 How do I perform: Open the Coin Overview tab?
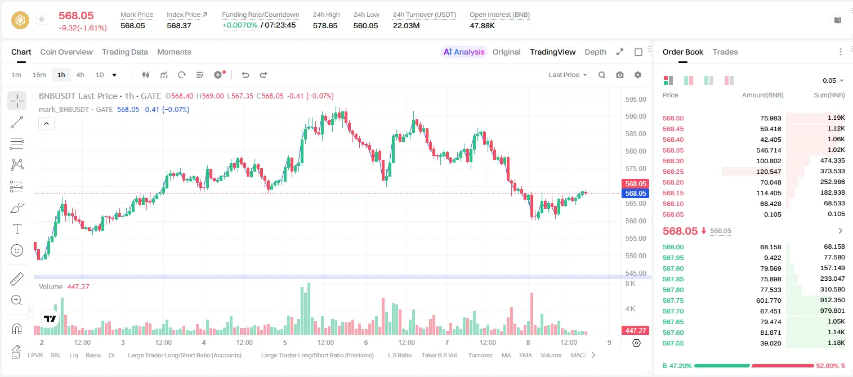tap(66, 52)
